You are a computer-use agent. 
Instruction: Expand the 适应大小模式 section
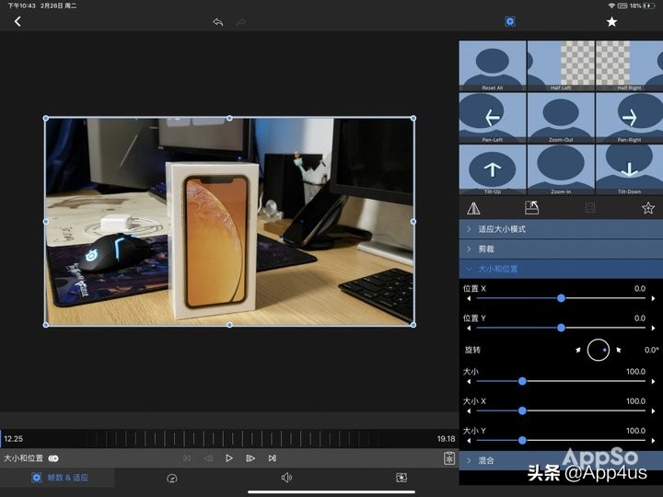561,229
